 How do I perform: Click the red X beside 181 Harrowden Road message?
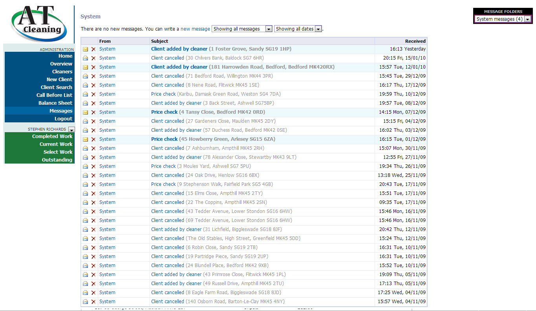pos(93,67)
